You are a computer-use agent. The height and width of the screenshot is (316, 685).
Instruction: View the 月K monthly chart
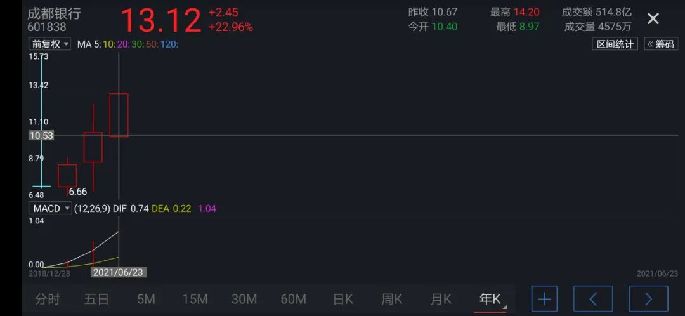(x=440, y=299)
